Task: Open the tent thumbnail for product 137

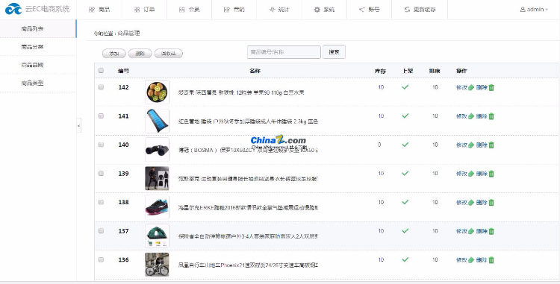Action: point(157,236)
